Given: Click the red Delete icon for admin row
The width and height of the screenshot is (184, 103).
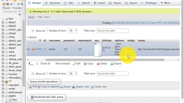Looking at the screenshot, I should pyautogui.click(x=33, y=49).
